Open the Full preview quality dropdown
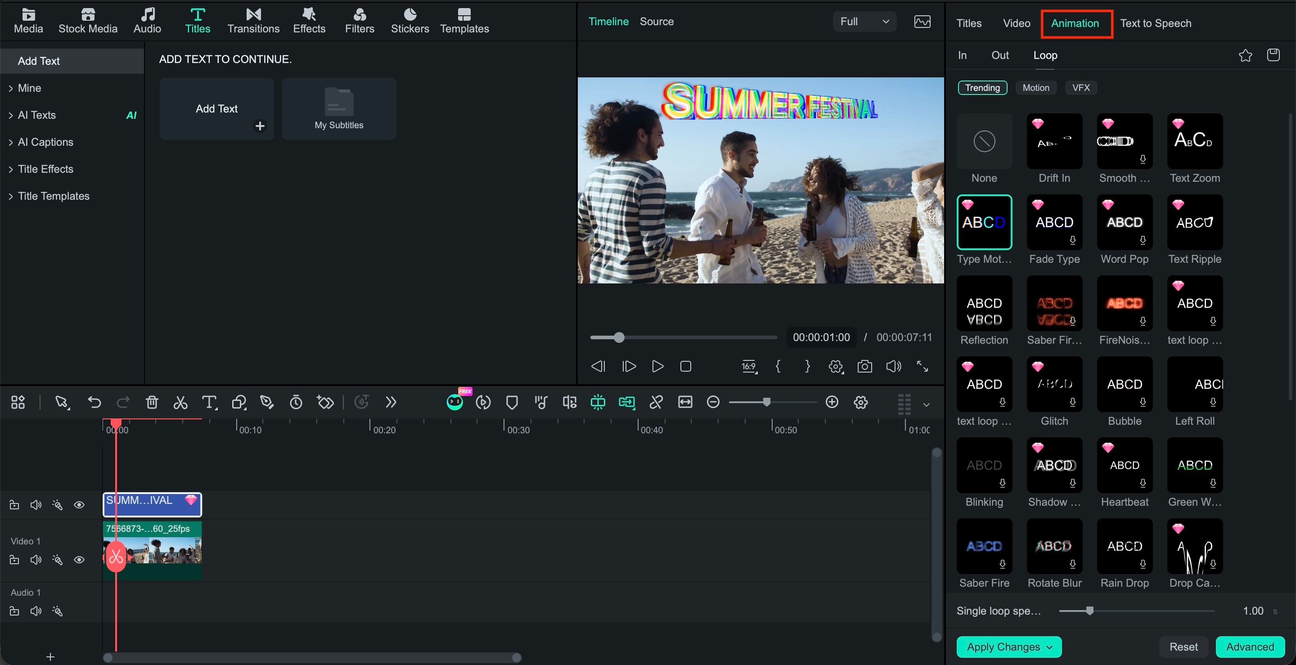The height and width of the screenshot is (665, 1296). (x=864, y=22)
